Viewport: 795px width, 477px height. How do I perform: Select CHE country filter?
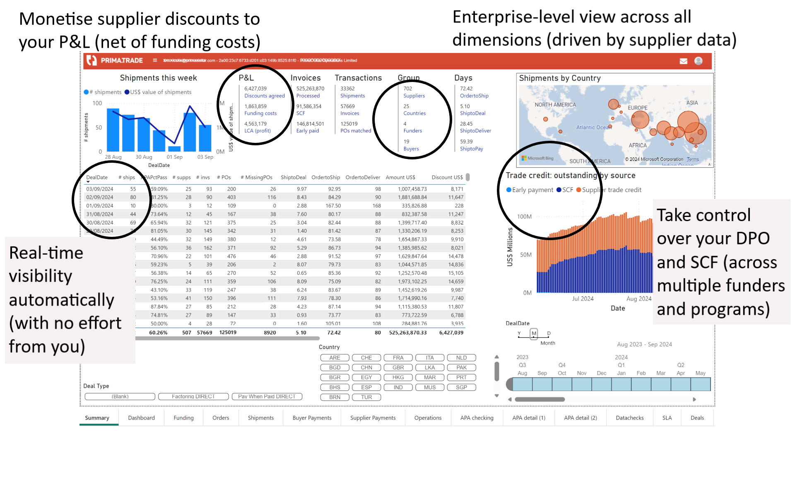(366, 358)
